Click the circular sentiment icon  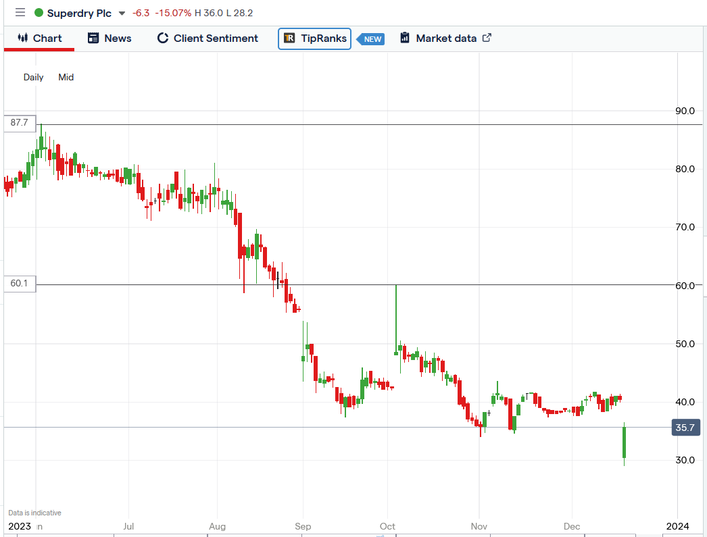(162, 39)
